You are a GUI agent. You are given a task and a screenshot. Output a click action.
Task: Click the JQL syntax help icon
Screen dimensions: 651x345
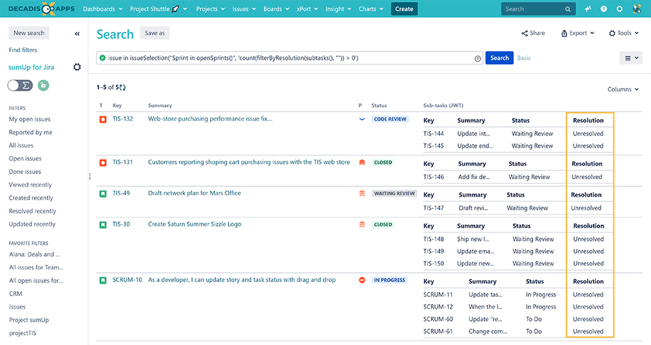point(477,59)
